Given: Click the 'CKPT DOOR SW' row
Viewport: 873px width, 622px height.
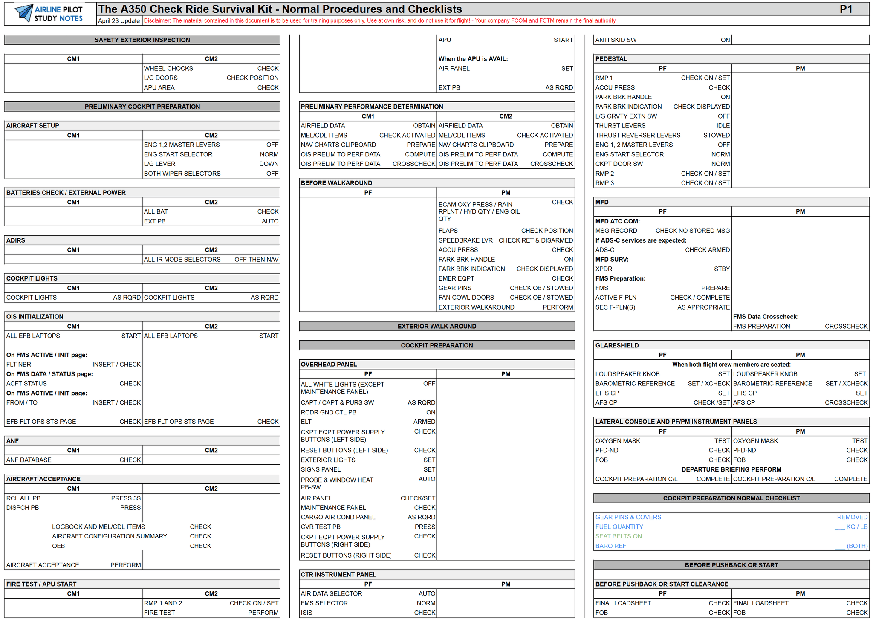Looking at the screenshot, I should pyautogui.click(x=663, y=164).
